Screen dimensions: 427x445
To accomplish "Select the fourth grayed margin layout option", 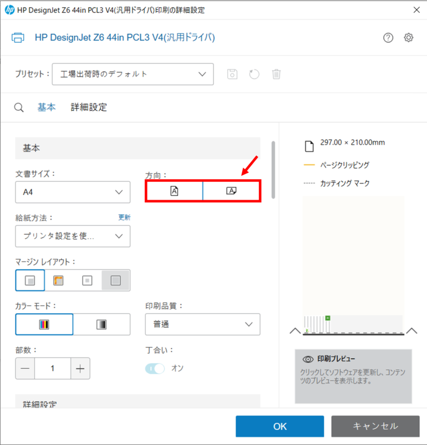I will coord(116,280).
